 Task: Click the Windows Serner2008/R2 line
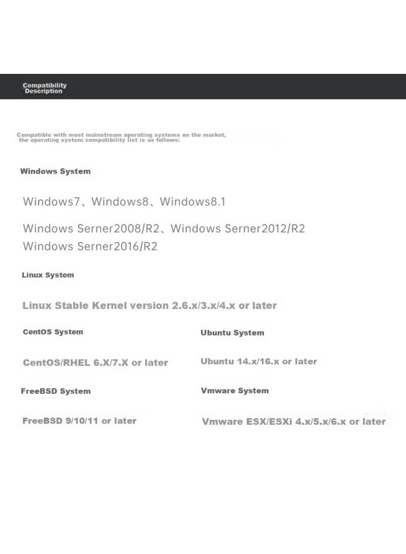164,228
